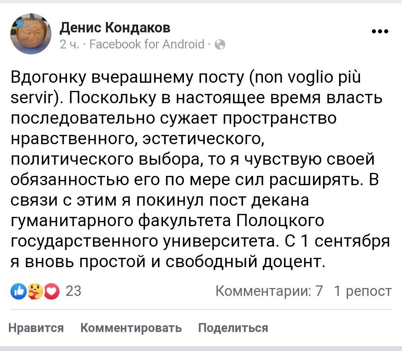Click the blue thumbs-up Like reaction icon
The image size is (402, 351).
click(x=18, y=290)
